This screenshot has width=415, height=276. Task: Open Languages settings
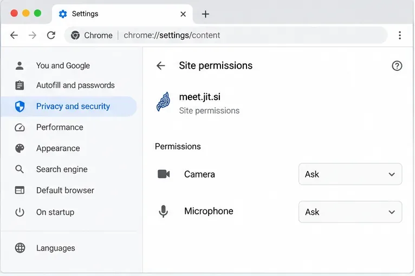click(69, 248)
